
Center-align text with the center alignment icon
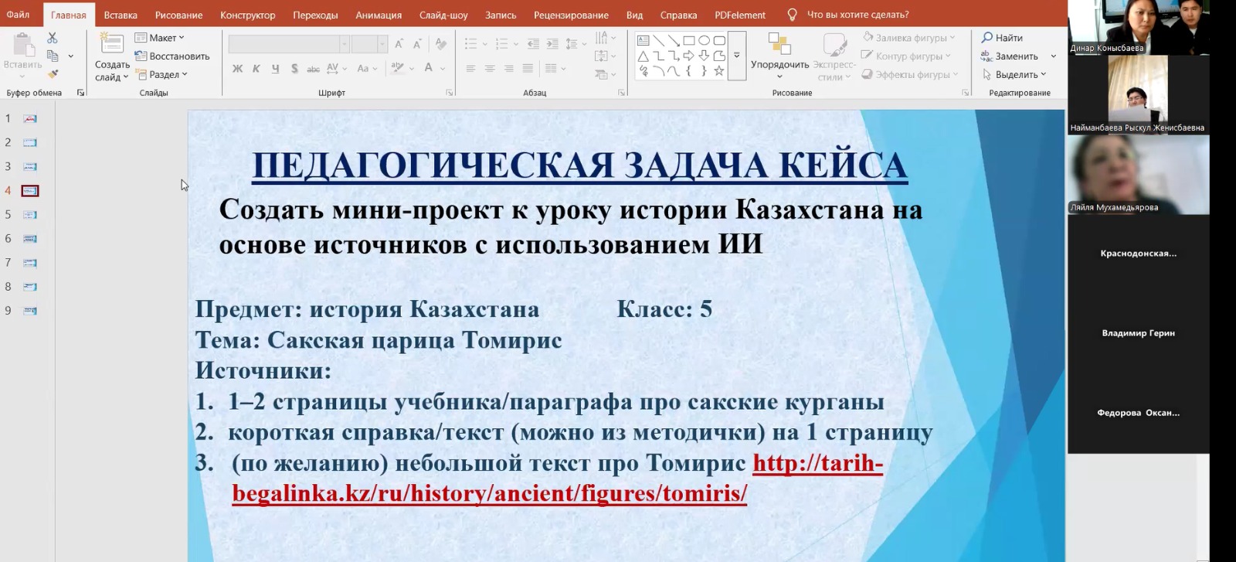pyautogui.click(x=490, y=69)
